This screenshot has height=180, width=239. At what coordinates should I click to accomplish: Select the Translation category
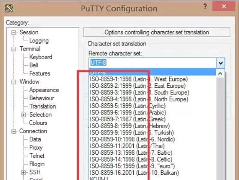coord(43,106)
